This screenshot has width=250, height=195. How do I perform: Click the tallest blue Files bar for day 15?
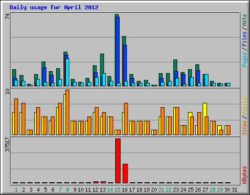pyautogui.click(x=118, y=51)
